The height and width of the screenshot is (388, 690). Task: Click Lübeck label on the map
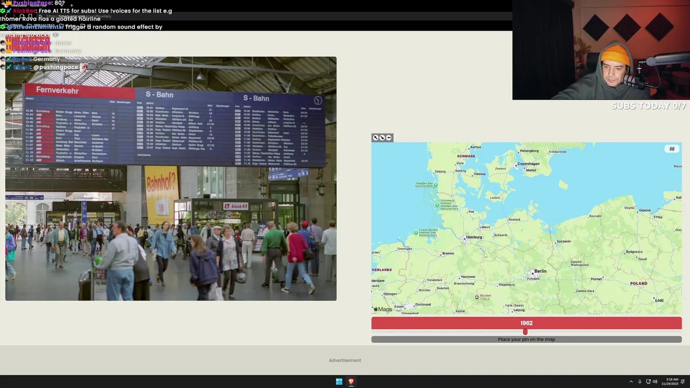point(485,227)
